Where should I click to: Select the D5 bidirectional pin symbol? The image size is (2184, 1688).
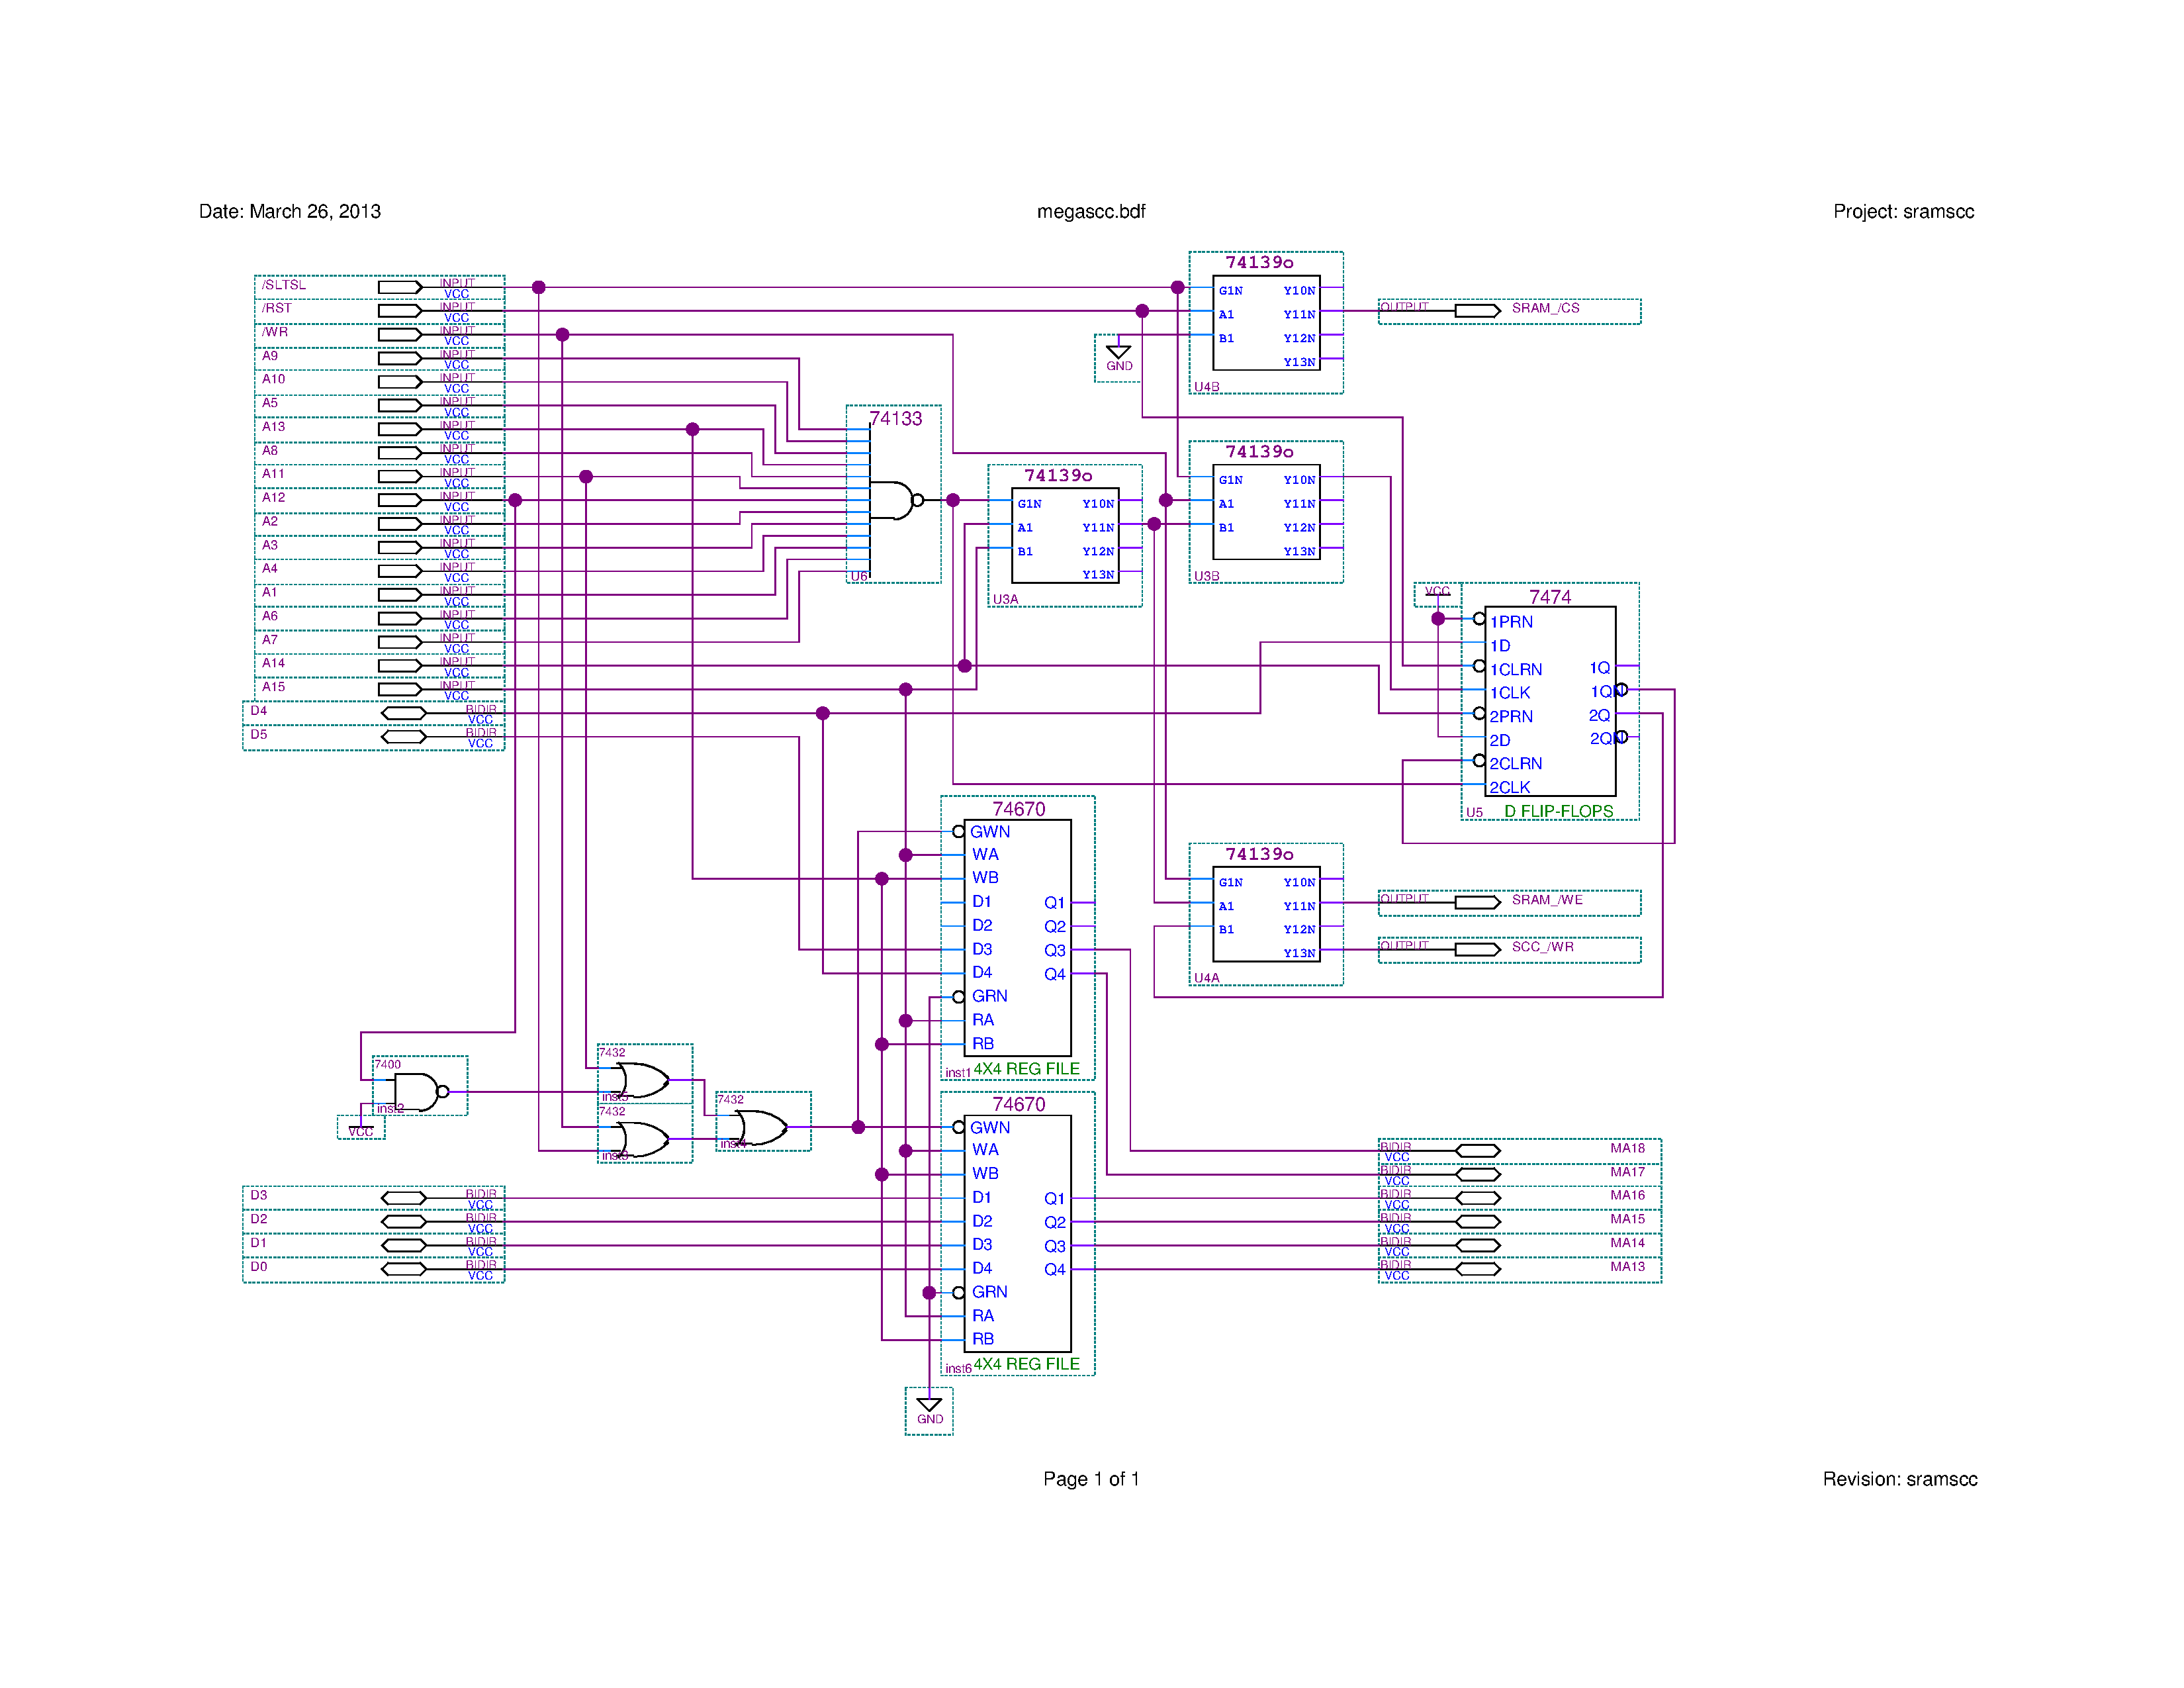404,737
